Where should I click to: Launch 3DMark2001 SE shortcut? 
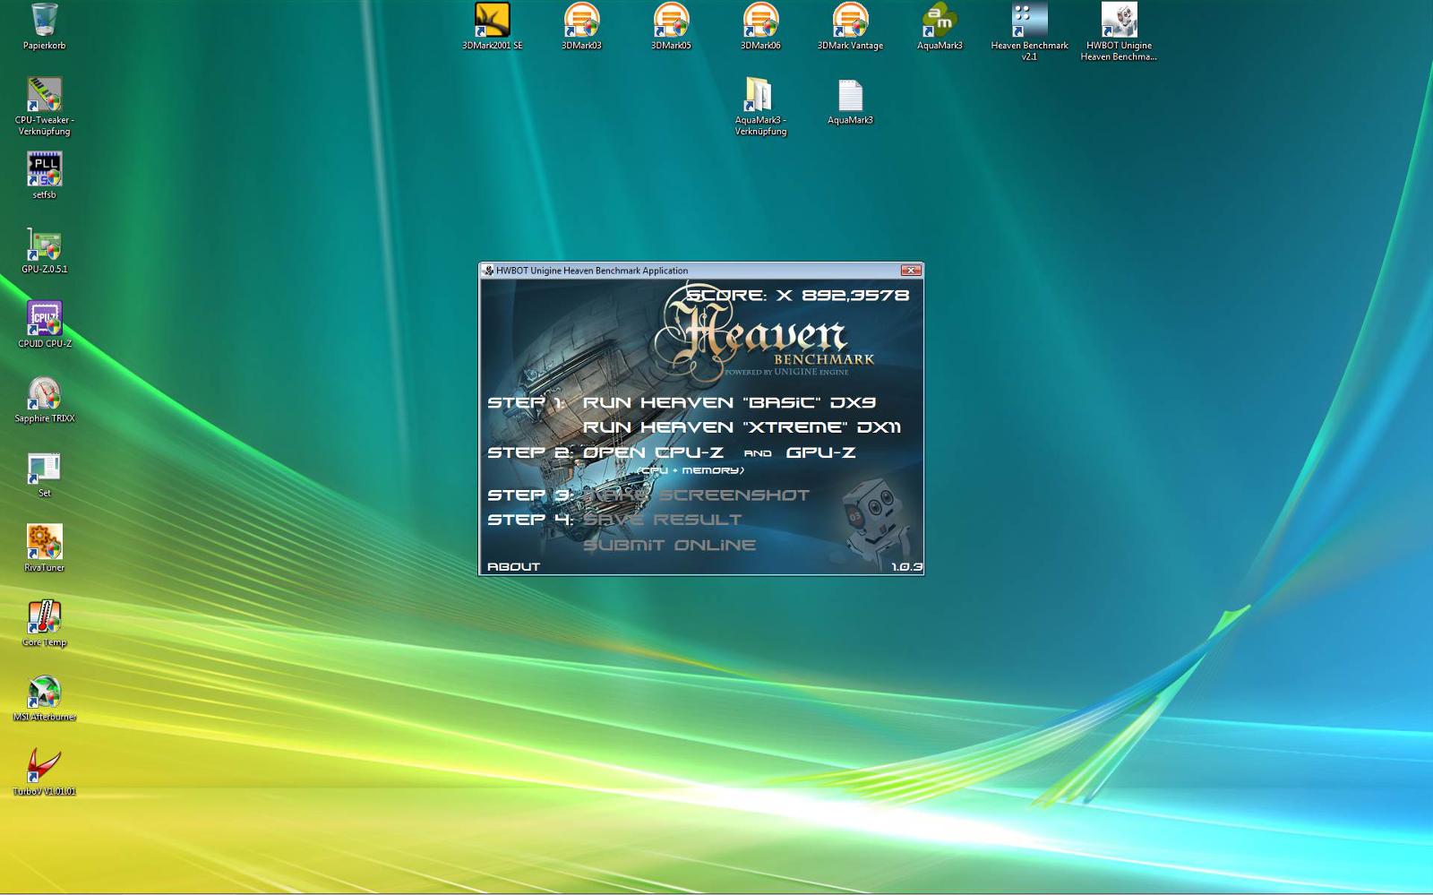pos(492,26)
